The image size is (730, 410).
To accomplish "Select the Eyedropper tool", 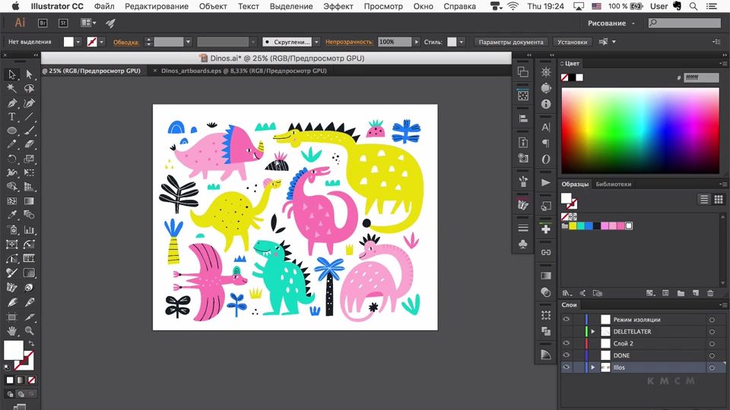I will [12, 216].
